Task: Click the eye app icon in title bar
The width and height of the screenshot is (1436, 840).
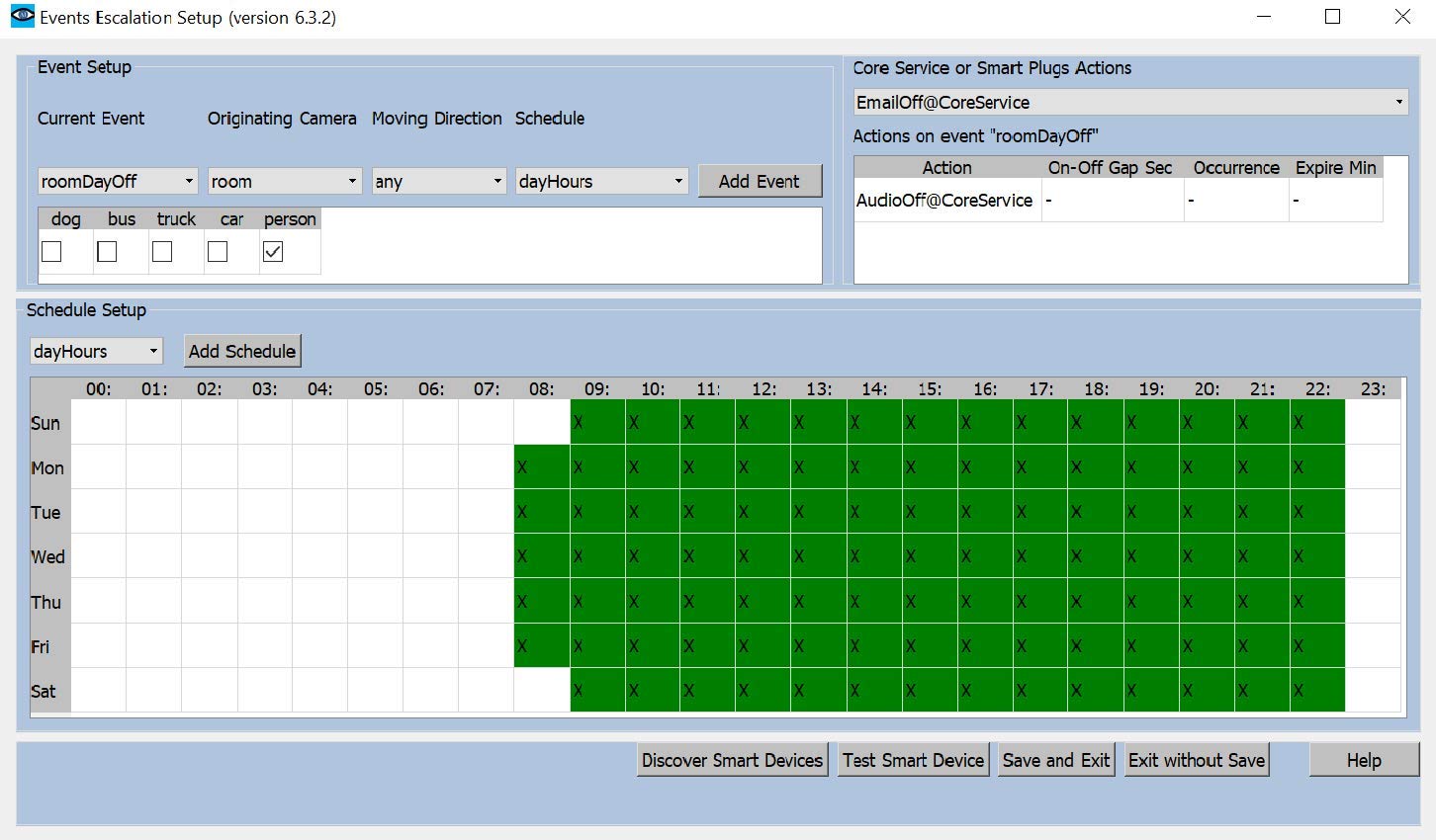Action: pos(21,17)
